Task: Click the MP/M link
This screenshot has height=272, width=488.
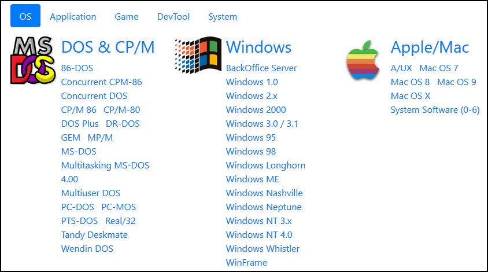Action: pos(100,137)
